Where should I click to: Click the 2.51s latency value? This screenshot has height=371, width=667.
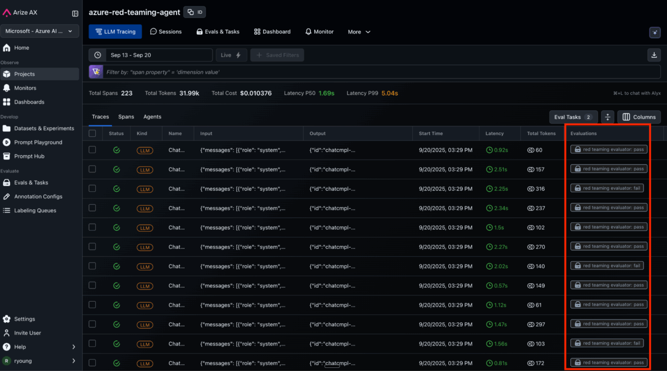point(497,169)
